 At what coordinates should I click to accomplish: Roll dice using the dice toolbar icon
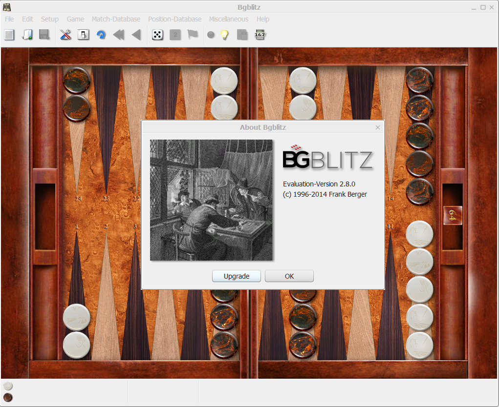click(x=157, y=35)
